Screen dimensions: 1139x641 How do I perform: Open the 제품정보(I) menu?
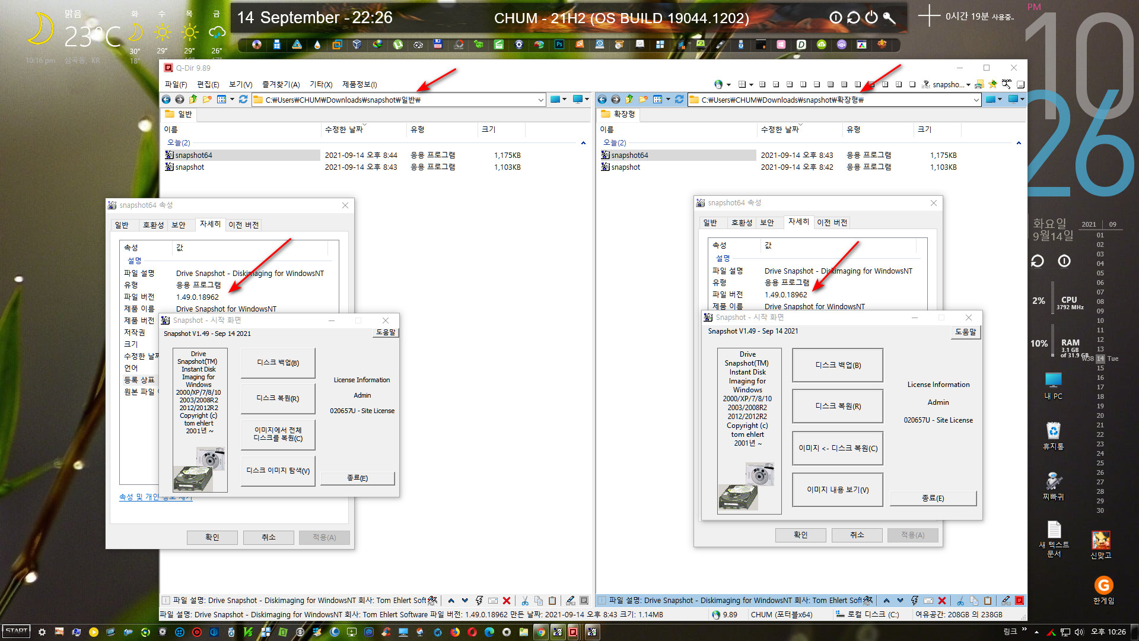point(359,84)
